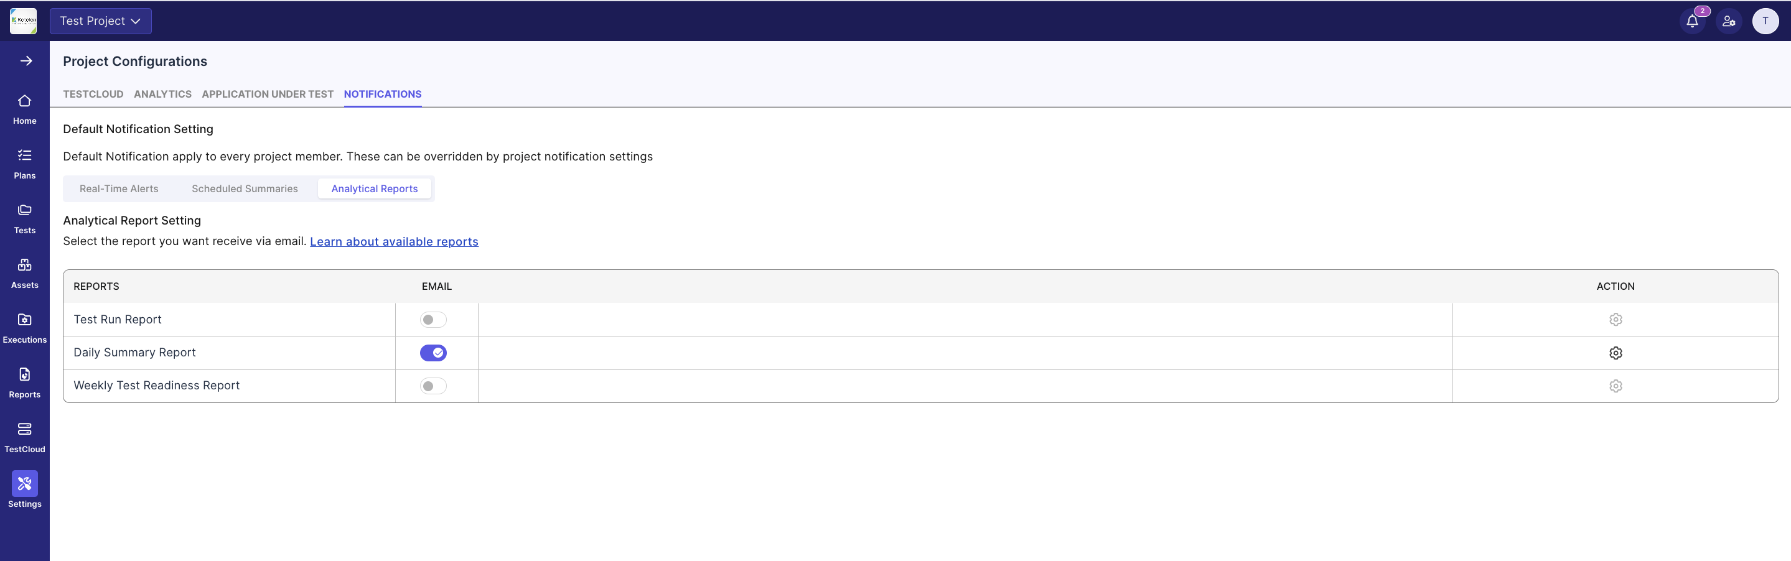Switch to the Analytics tab
The height and width of the screenshot is (561, 1791).
[162, 95]
